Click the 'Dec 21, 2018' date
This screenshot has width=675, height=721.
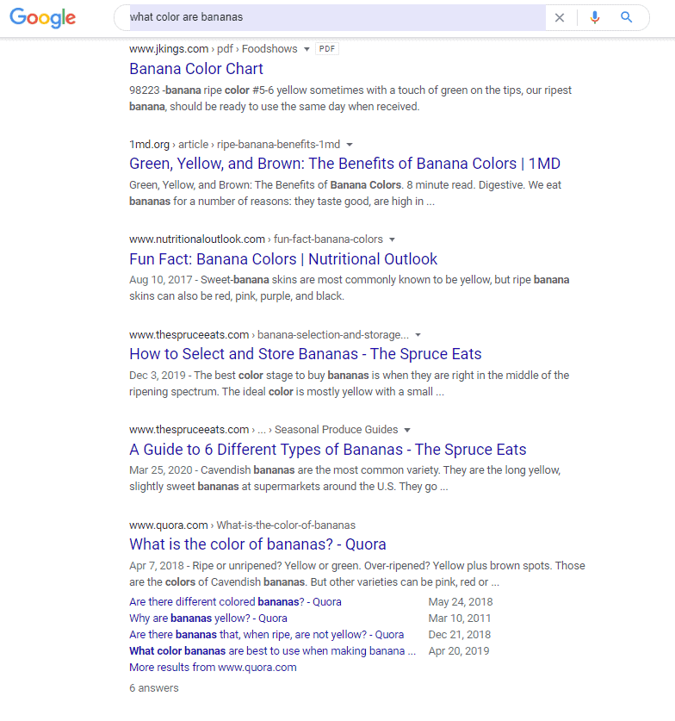[x=460, y=635]
